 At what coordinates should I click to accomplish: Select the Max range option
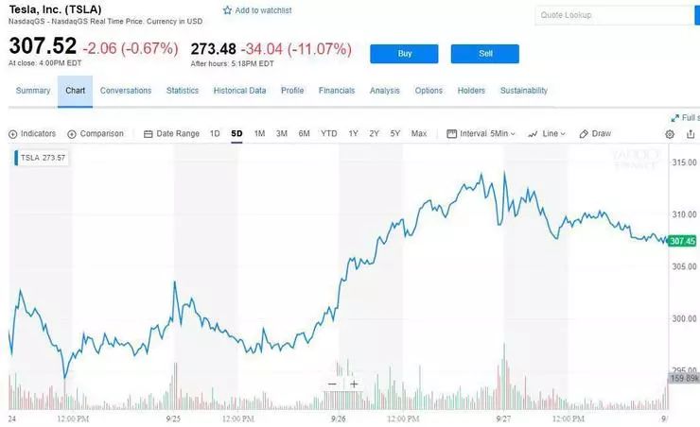pos(419,134)
